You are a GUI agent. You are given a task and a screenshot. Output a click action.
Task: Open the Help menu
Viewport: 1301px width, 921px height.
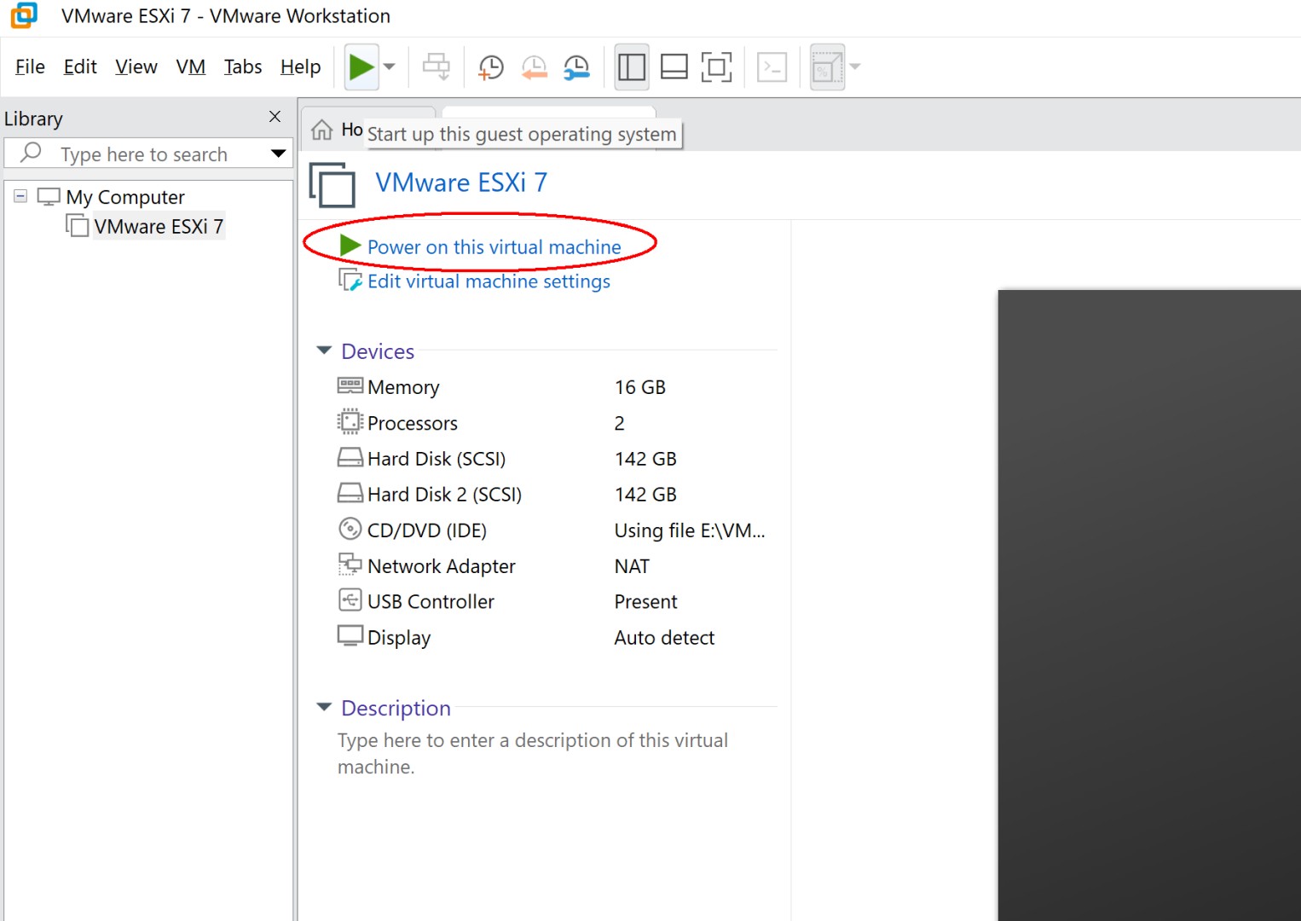(301, 67)
